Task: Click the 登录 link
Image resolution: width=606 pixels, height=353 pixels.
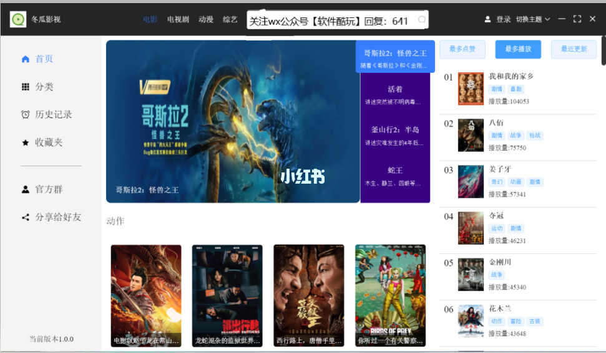Action: 504,19
